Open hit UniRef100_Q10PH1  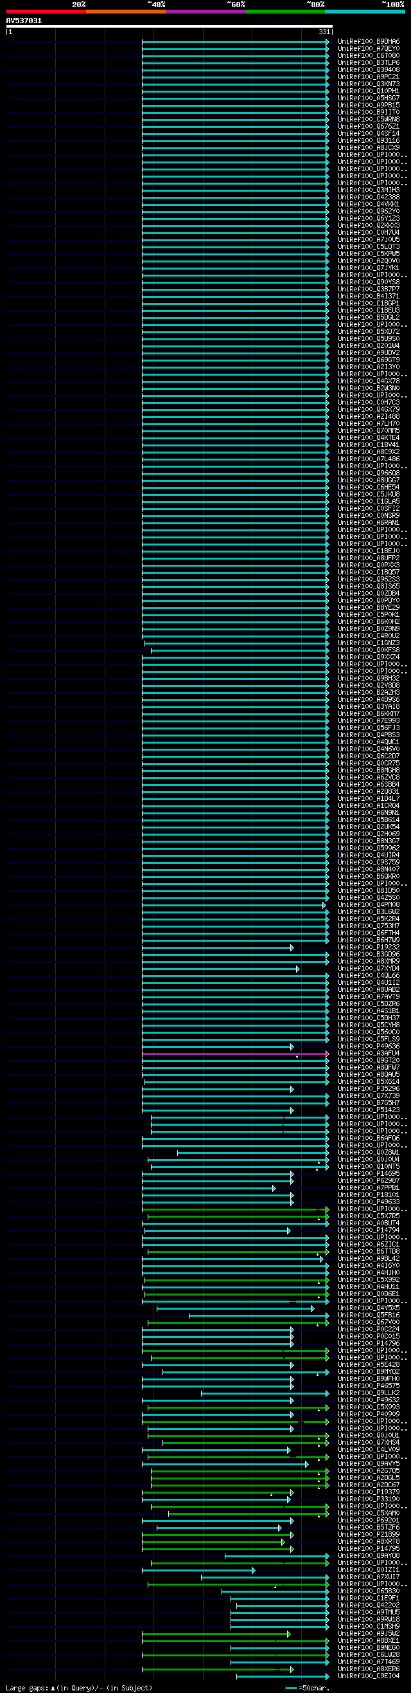pyautogui.click(x=369, y=91)
